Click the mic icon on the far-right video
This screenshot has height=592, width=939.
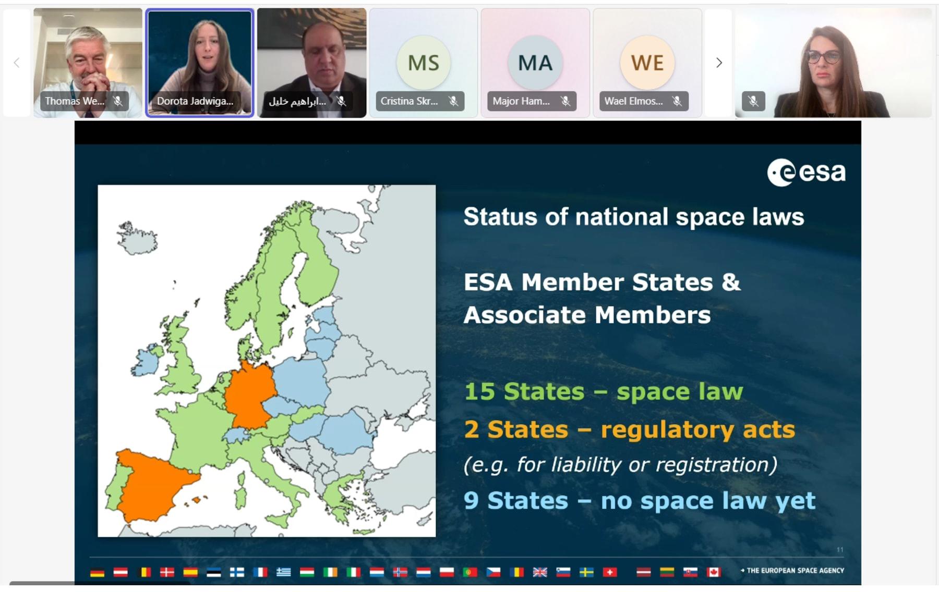[753, 101]
